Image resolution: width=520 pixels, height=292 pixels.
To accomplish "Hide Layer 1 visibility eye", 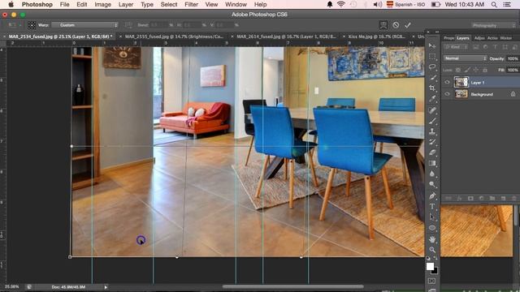I will click(447, 82).
